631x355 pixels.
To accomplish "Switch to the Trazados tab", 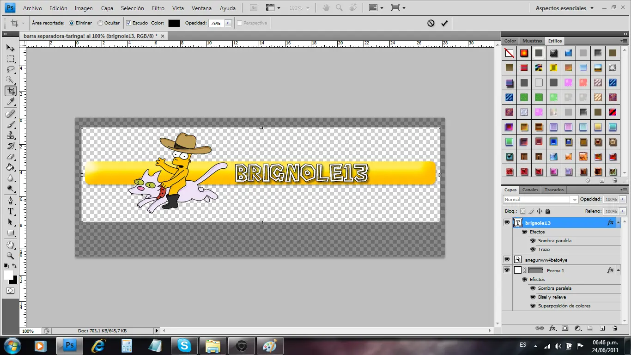I will (554, 190).
